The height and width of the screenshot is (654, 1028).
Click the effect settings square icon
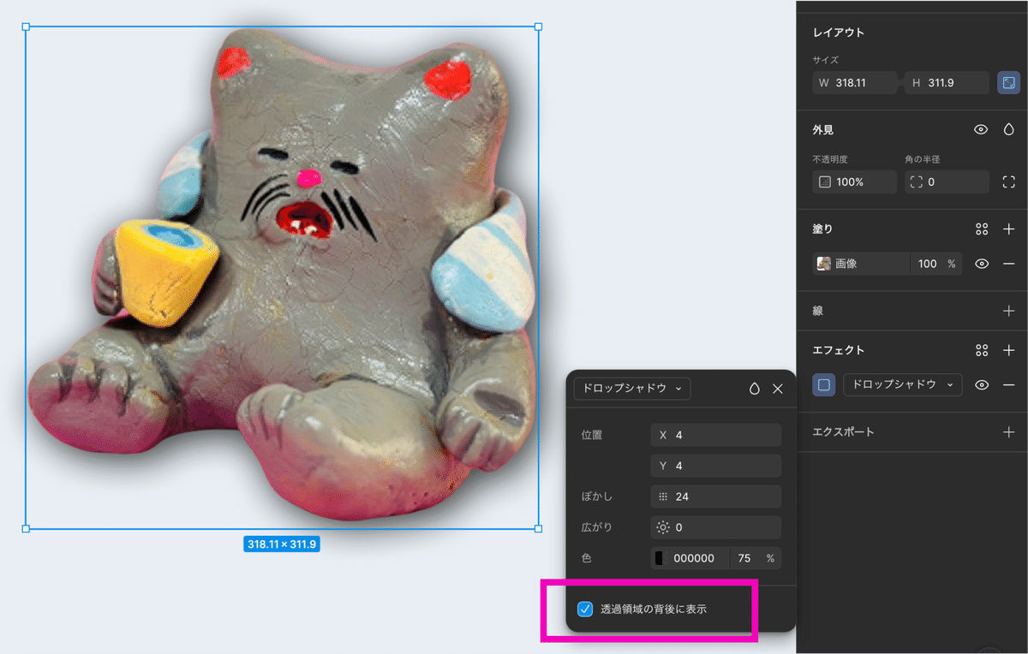pyautogui.click(x=824, y=385)
